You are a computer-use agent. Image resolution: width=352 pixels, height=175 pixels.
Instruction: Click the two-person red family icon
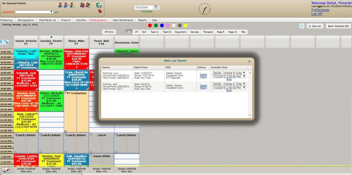[82, 5]
